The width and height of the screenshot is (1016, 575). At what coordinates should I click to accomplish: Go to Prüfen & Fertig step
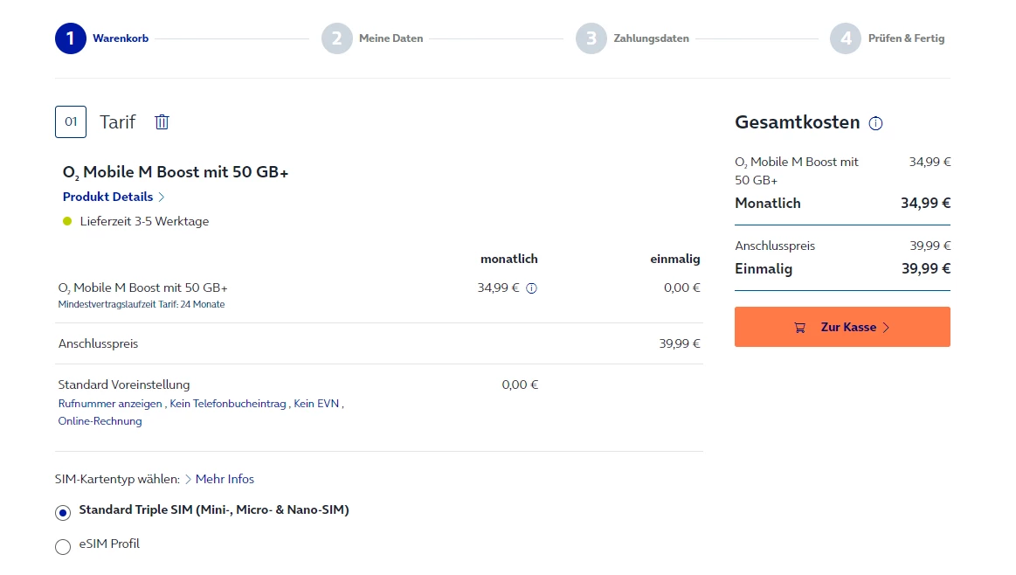pos(906,38)
